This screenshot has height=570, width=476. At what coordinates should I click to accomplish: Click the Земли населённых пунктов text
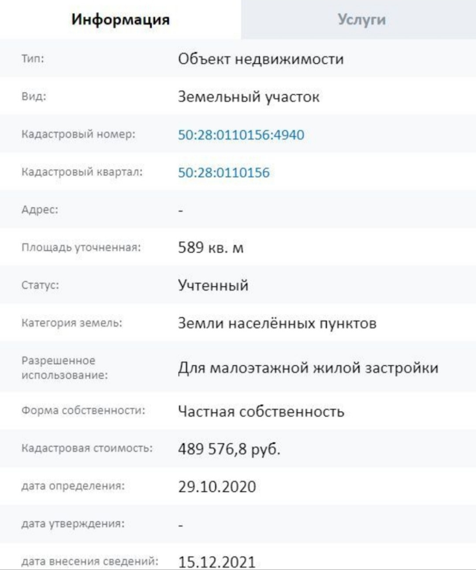tap(277, 323)
